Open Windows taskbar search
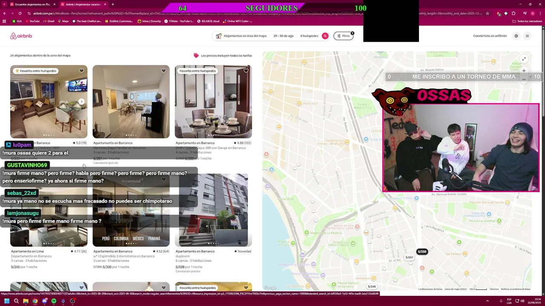This screenshot has width=545, height=306. click(16, 301)
